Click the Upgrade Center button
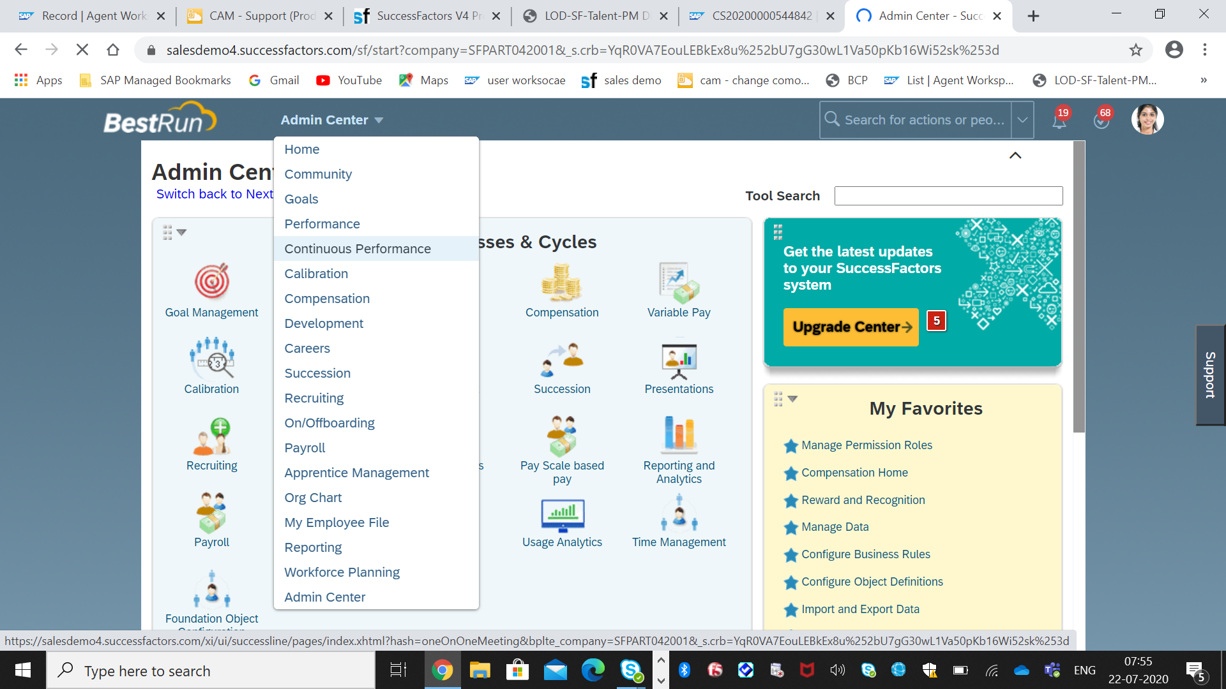This screenshot has width=1226, height=689. pos(851,327)
